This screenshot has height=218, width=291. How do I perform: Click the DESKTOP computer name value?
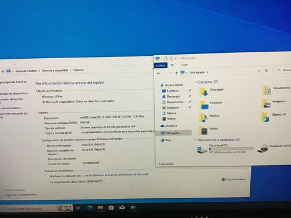94,145
